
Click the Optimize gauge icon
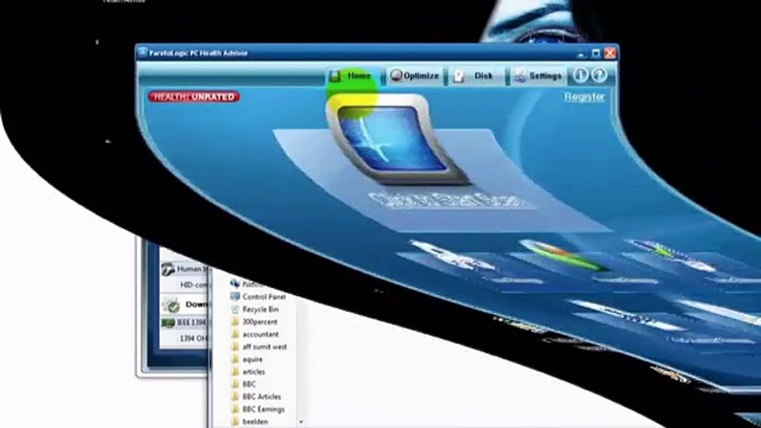(396, 76)
